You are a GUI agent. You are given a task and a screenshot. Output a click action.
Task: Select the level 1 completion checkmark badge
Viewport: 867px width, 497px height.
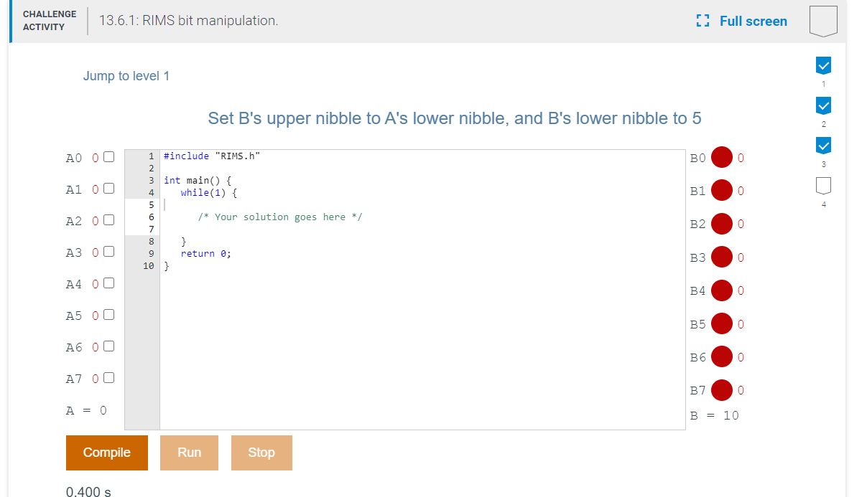(823, 65)
